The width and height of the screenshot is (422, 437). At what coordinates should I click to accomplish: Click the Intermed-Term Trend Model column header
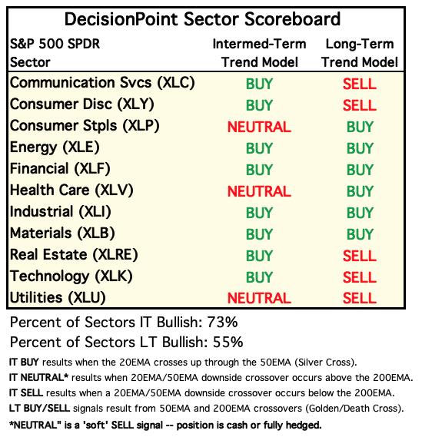click(x=259, y=53)
